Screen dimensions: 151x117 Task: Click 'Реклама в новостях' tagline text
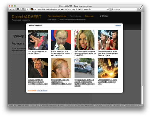coord(21,20)
